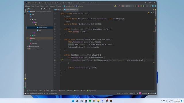Click the CRLF line separator in status bar
184x103 pixels.
click(122, 93)
